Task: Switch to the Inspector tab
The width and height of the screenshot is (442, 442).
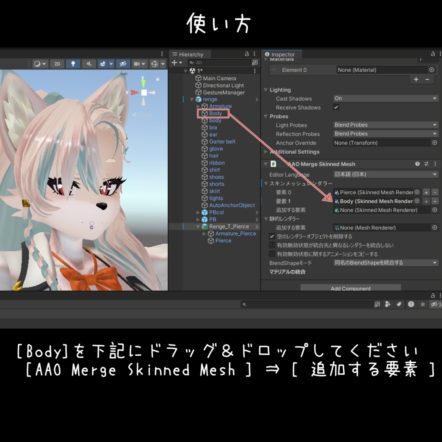Action: click(x=281, y=54)
